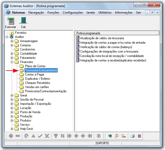Select Integração de contas a pagar routine

tap(113, 43)
